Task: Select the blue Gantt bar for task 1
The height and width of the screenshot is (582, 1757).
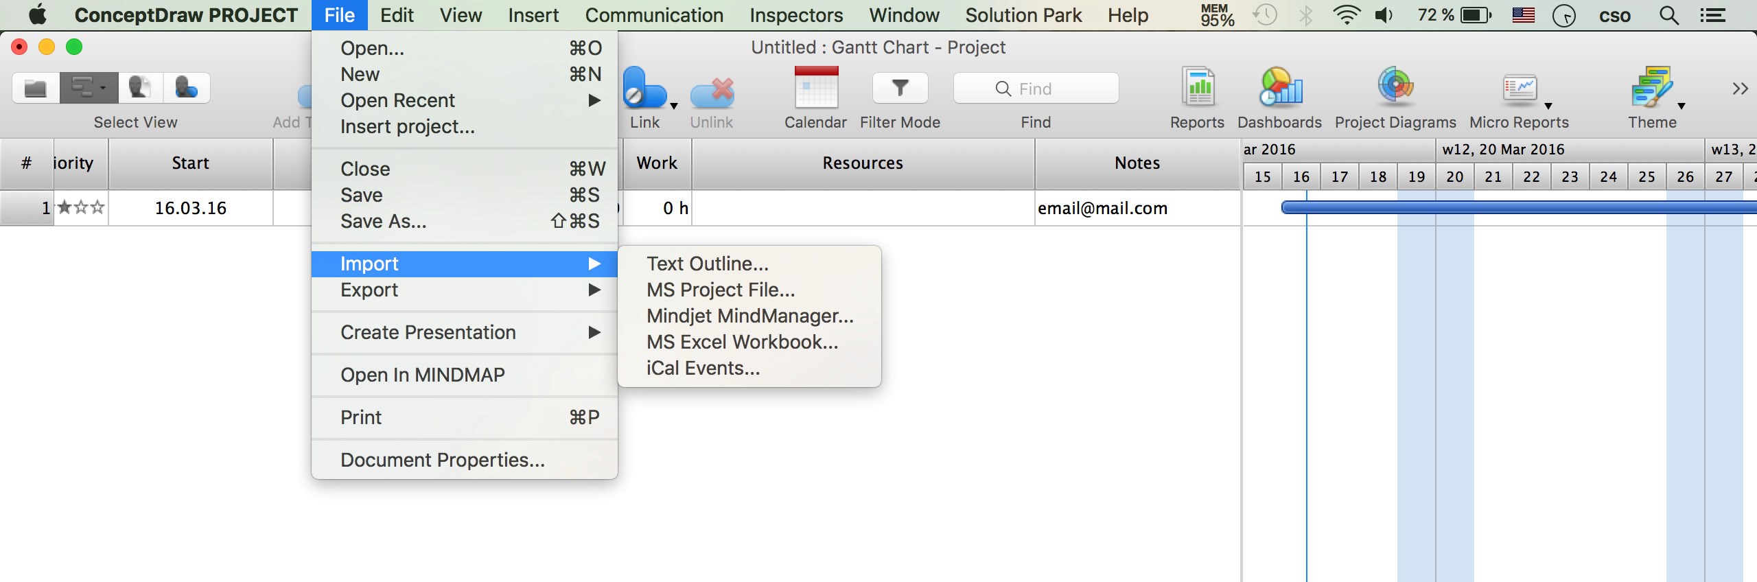Action: (1518, 207)
